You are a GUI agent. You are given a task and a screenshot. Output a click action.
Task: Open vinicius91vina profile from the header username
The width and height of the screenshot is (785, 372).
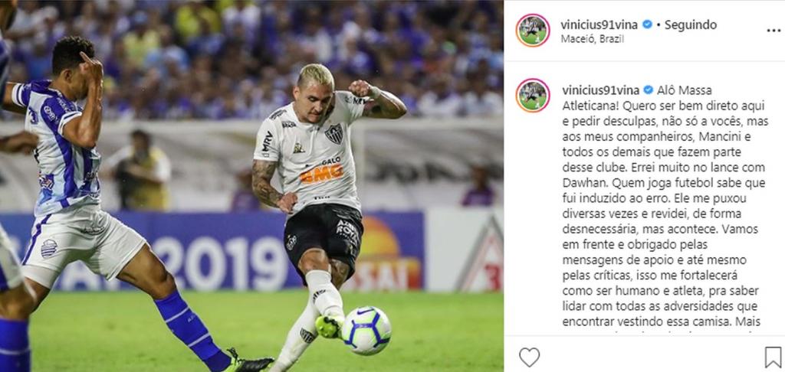coord(599,24)
